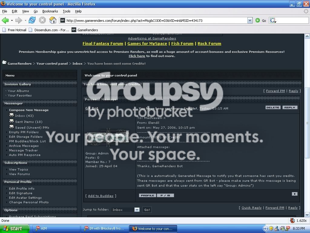Open the address bar history dropdown
The image size is (310, 233).
(250, 20)
